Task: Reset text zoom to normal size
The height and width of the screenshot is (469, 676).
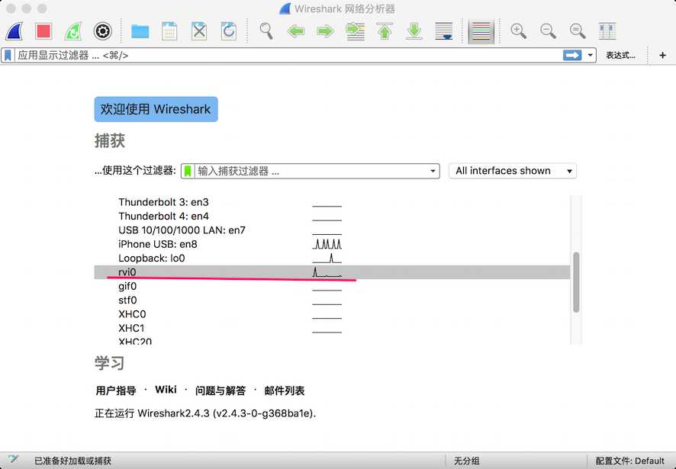Action: (578, 31)
